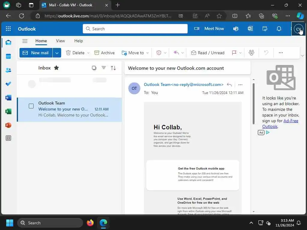The height and width of the screenshot is (230, 307).
Task: Click the scroll down arrow of reading pane
Action: click(x=254, y=212)
